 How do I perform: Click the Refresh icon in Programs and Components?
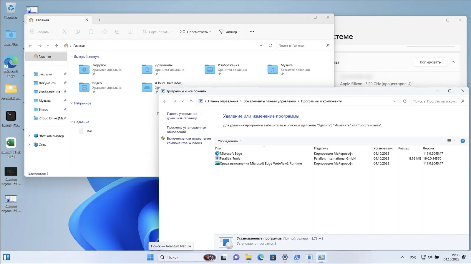pyautogui.click(x=405, y=101)
